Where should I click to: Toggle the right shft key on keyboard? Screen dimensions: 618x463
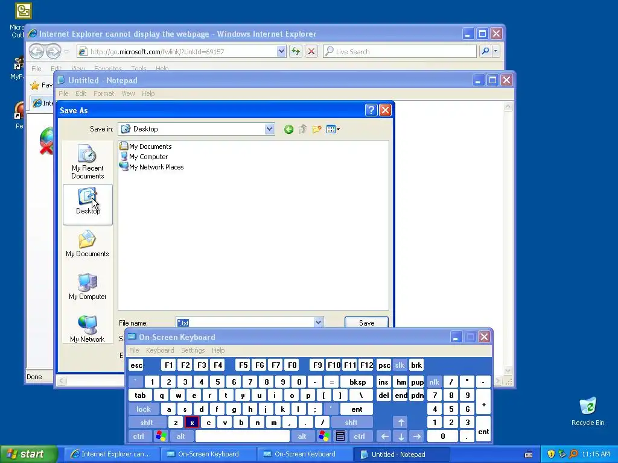click(351, 423)
